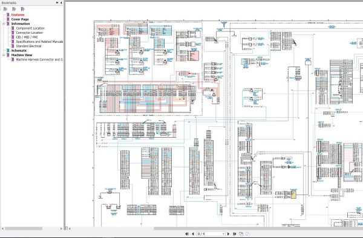Jump to the last page

point(234,234)
